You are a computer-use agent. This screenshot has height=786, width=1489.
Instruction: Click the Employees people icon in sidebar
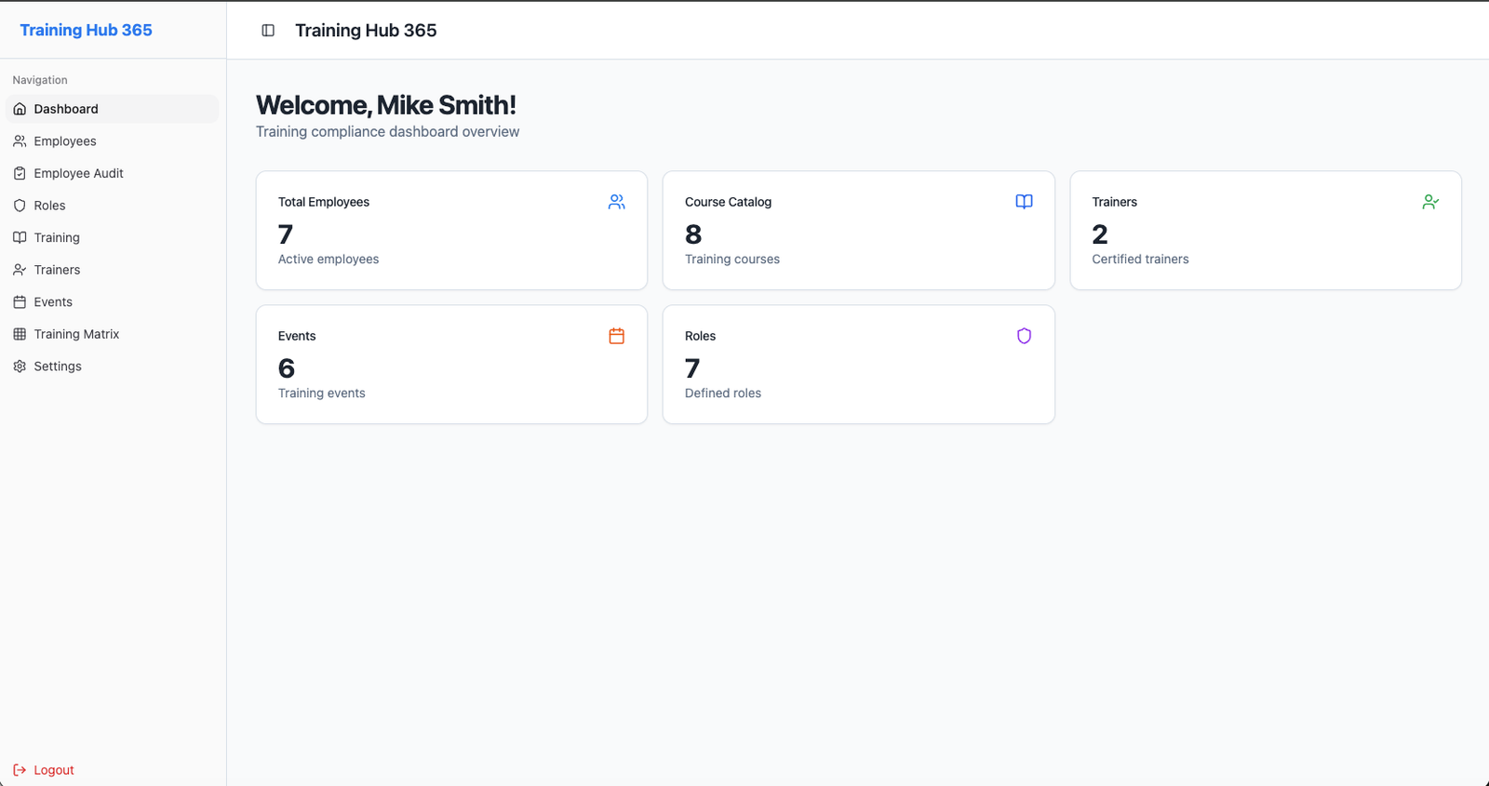pyautogui.click(x=20, y=141)
